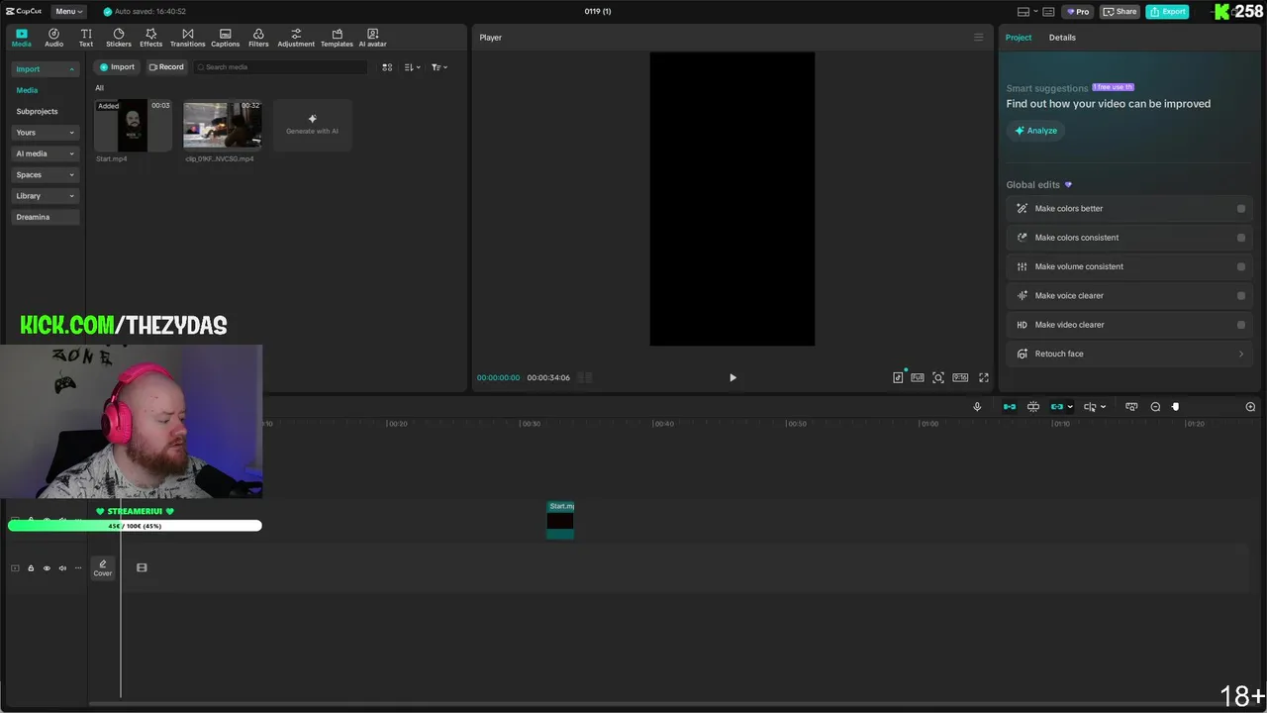
Task: Open the Filters panel
Action: click(x=258, y=38)
